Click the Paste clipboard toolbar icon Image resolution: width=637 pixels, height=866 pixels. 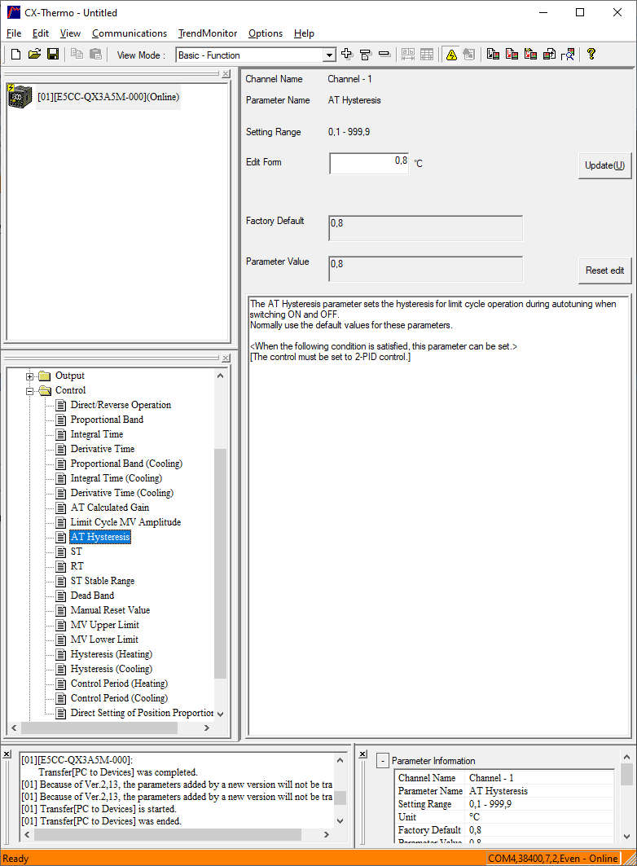click(x=95, y=54)
